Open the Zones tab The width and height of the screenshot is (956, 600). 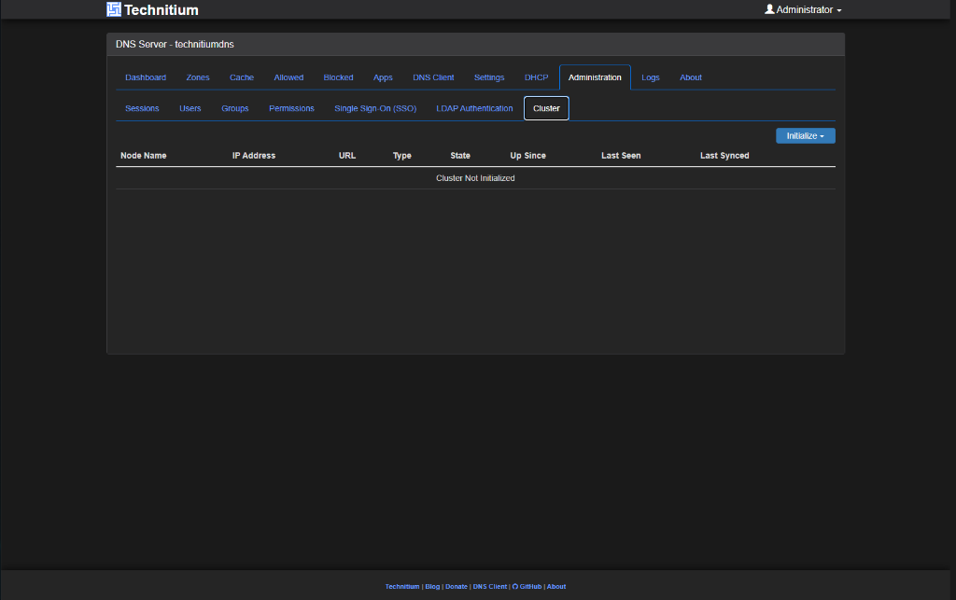tap(198, 77)
